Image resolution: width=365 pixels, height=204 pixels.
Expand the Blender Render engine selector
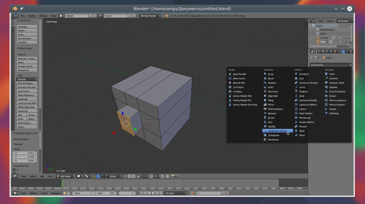tap(150, 16)
